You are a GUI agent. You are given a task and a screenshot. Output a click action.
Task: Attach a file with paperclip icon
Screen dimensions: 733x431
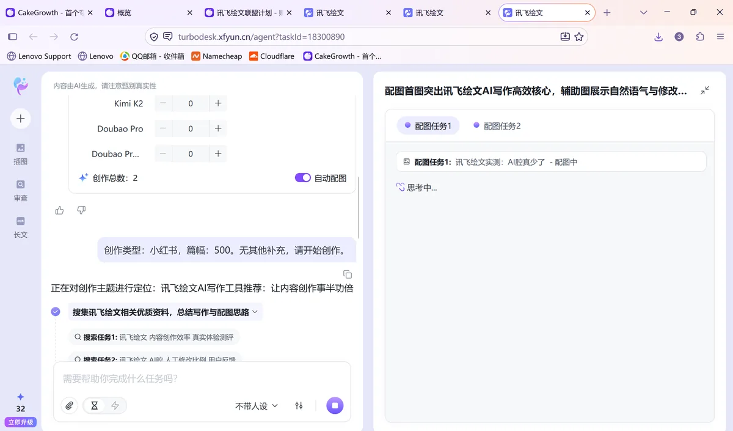tap(70, 405)
